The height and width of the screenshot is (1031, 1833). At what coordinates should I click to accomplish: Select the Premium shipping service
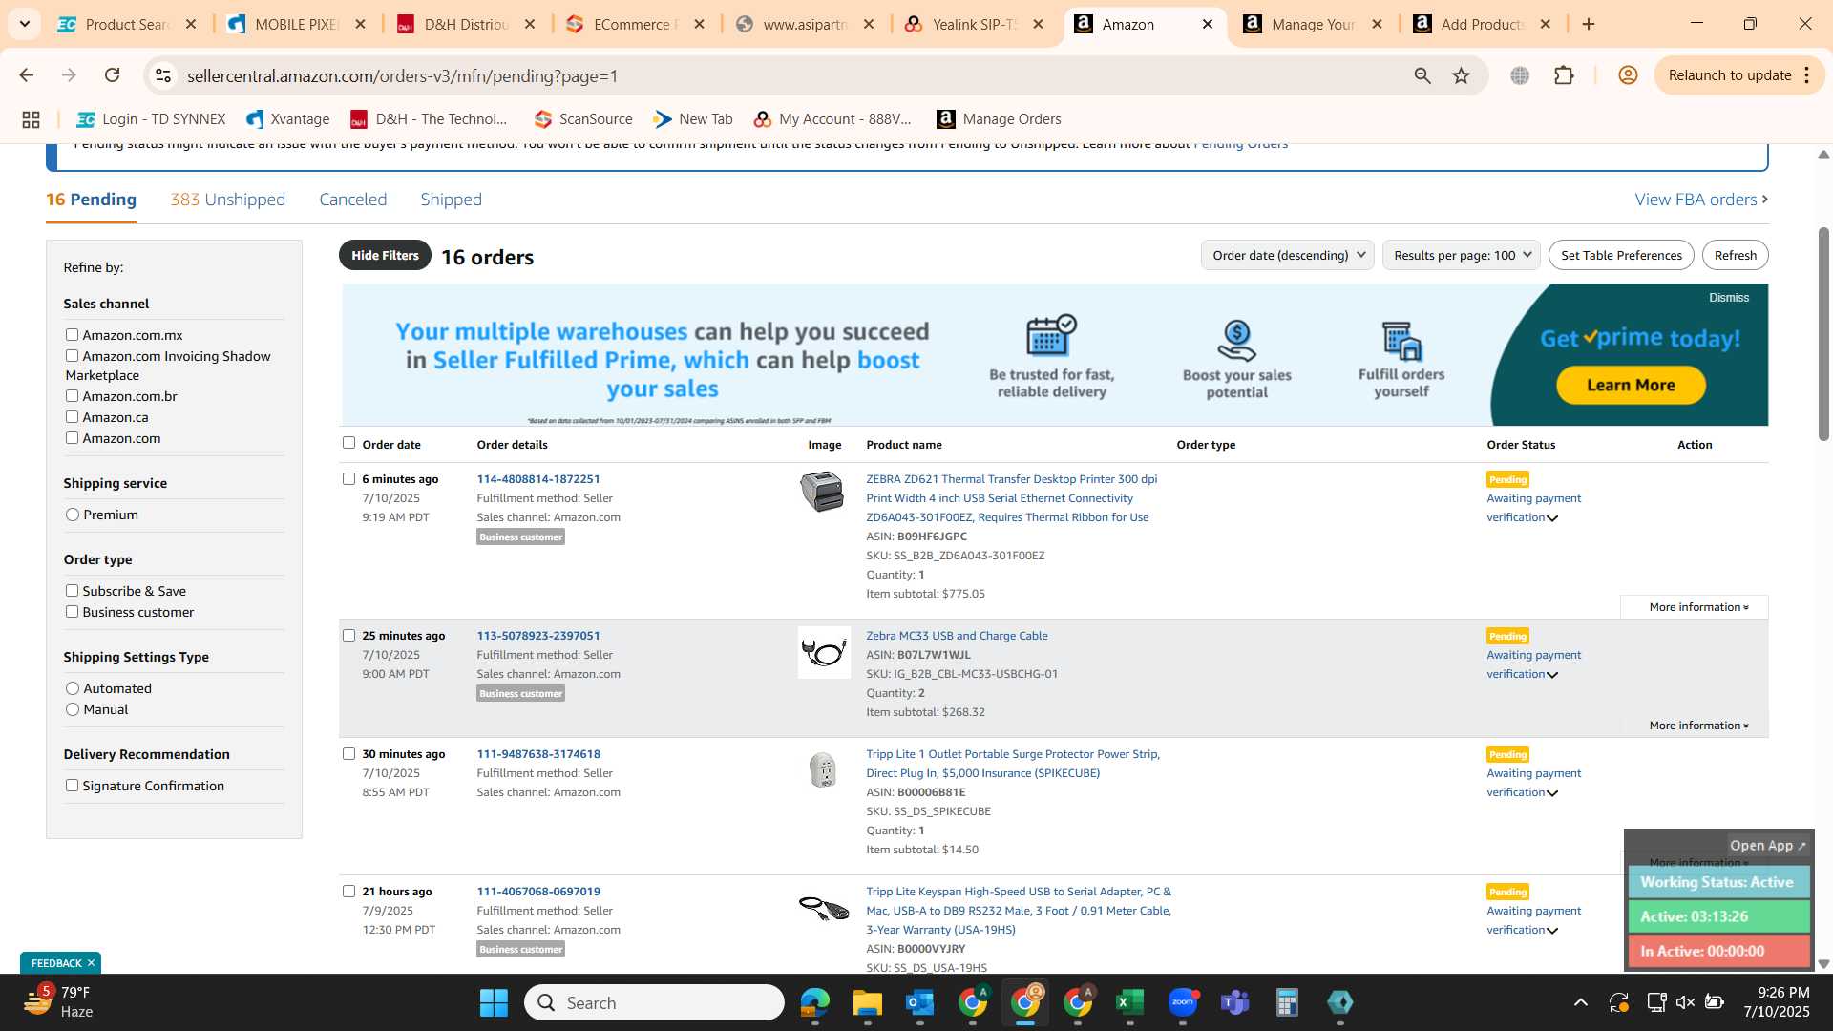(x=73, y=515)
